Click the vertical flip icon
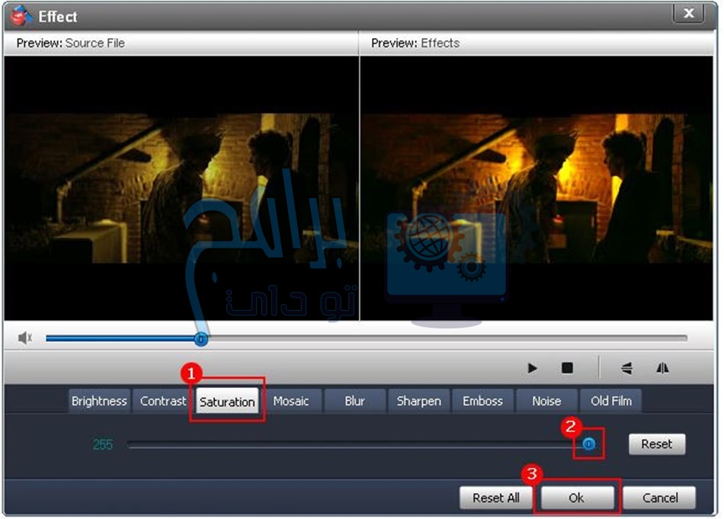 (626, 368)
